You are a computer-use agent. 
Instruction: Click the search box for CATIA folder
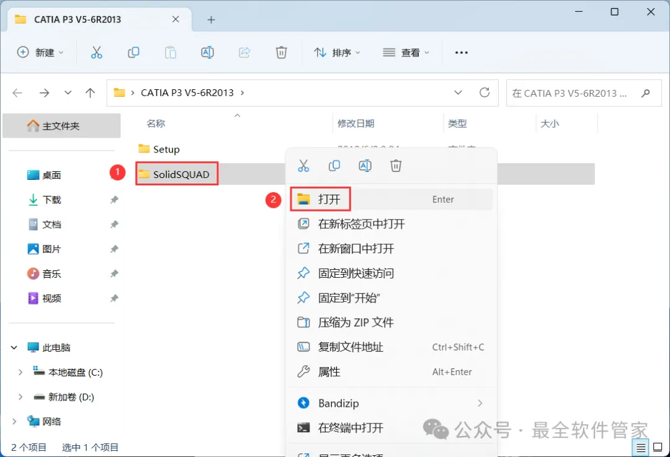[584, 92]
